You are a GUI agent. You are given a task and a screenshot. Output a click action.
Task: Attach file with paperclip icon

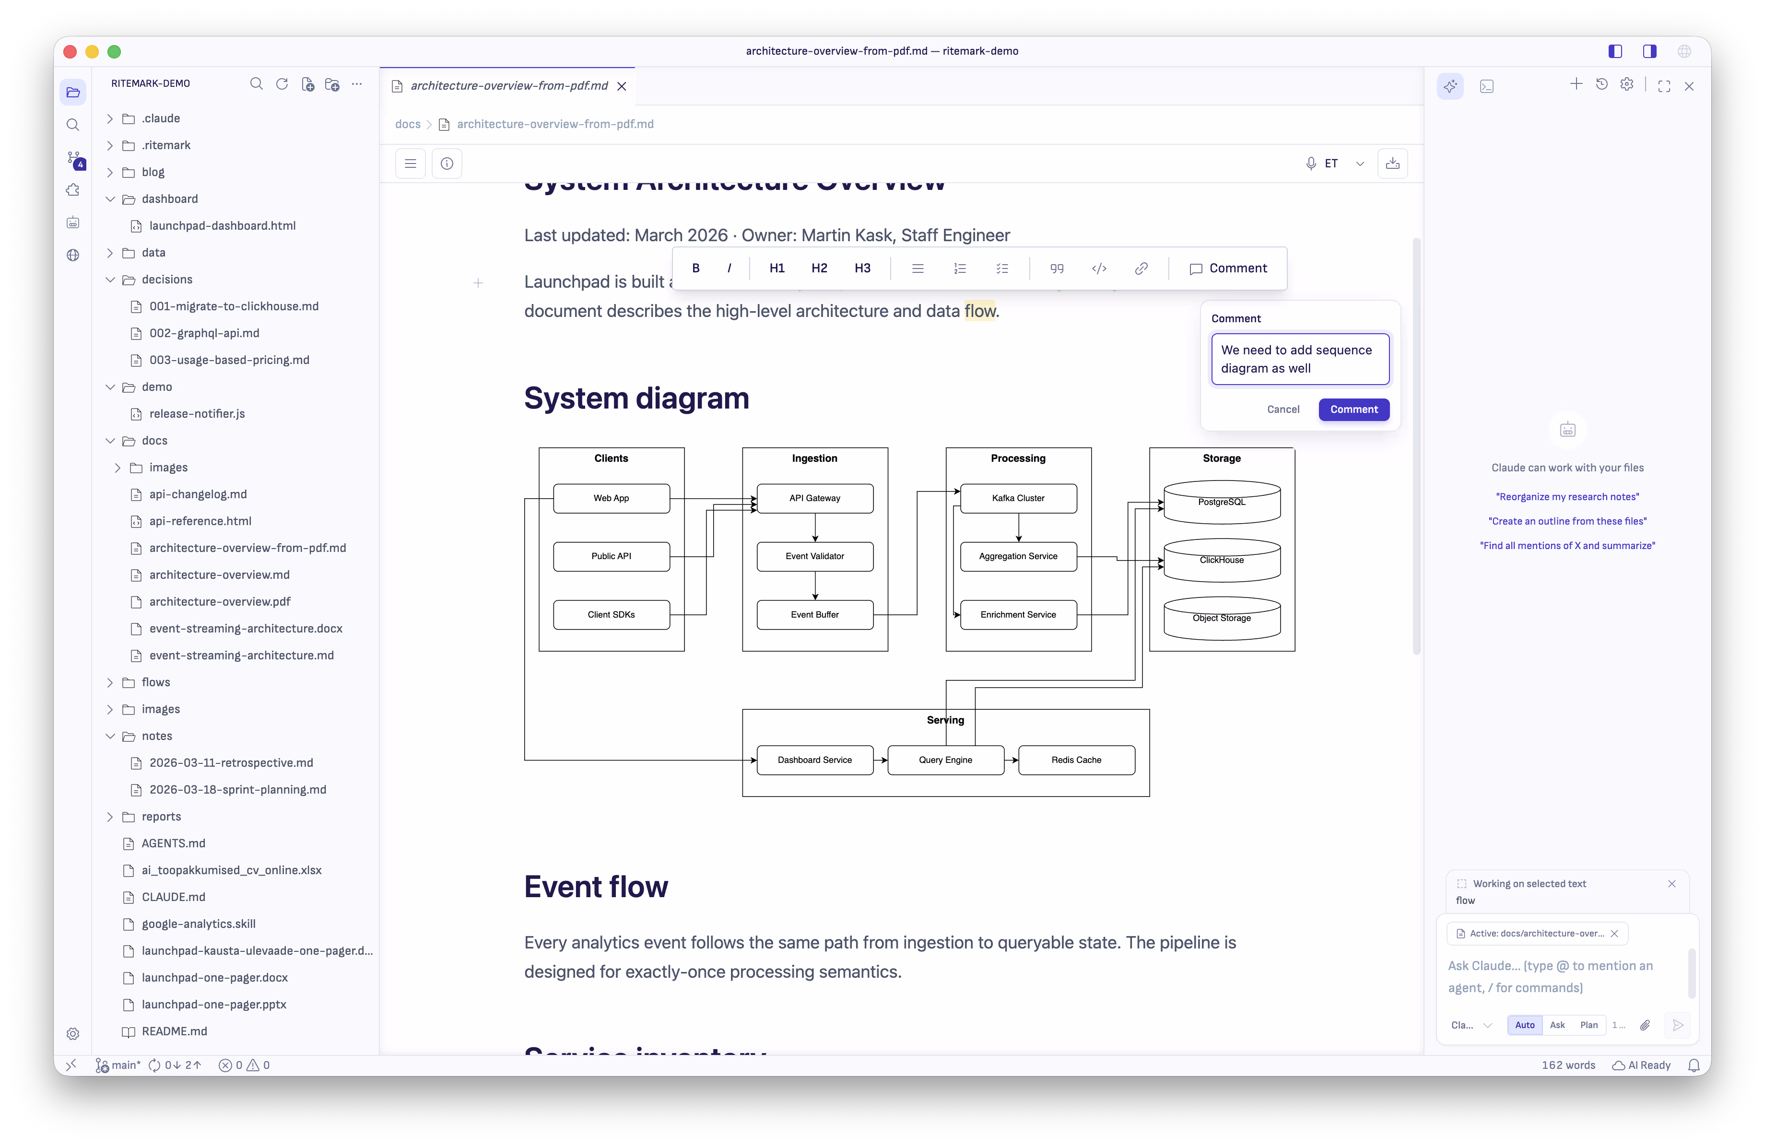coord(1645,1025)
